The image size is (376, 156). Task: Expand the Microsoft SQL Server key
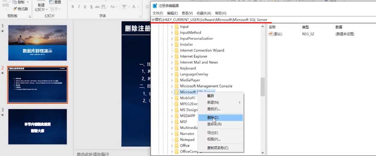coord(172,92)
